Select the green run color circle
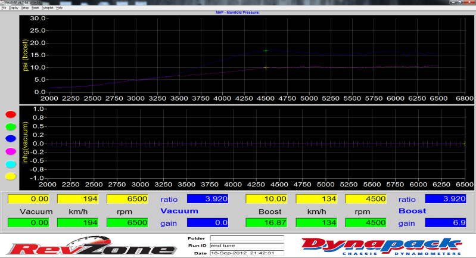Viewport: 476px width, 258px height. click(x=10, y=127)
